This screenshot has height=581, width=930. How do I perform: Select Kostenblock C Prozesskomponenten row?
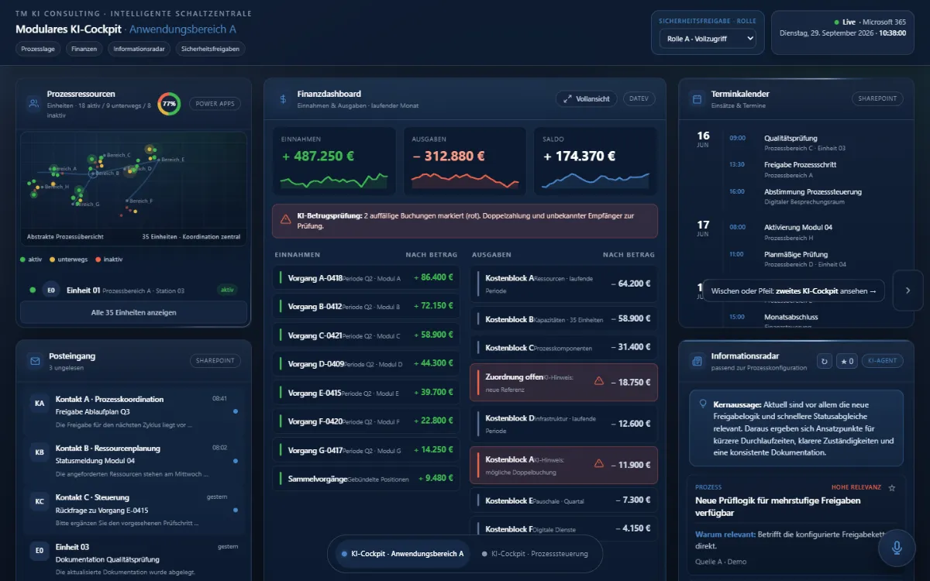[x=563, y=348]
